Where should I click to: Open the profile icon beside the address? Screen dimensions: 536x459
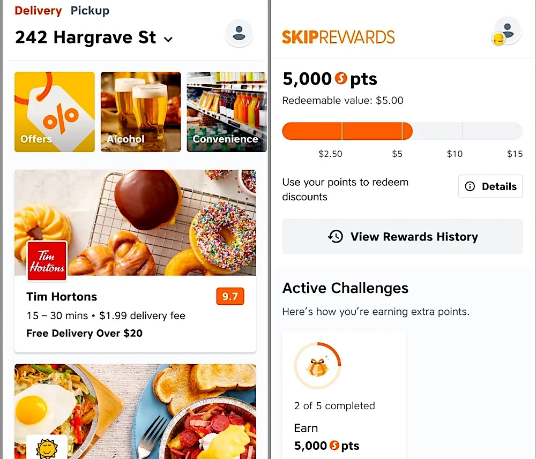(239, 33)
